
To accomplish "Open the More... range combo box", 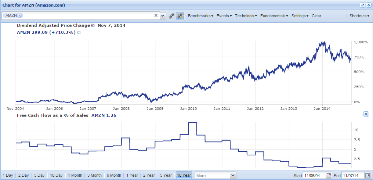I will coord(215,176).
